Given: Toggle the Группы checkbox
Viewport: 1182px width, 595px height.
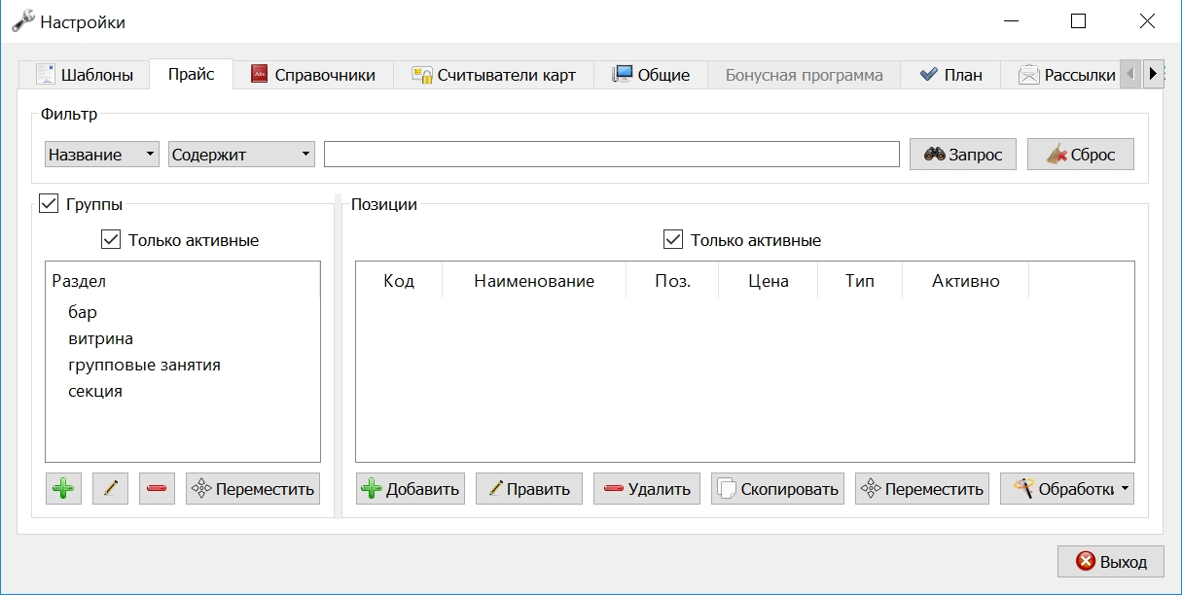Looking at the screenshot, I should [49, 204].
